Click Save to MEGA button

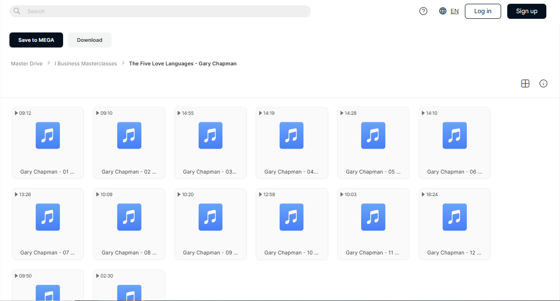[x=36, y=40]
